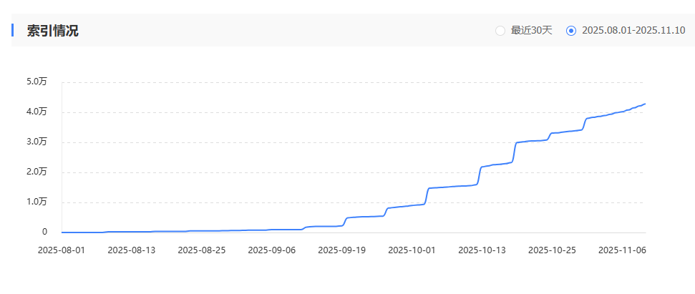Click the 2025-09-19 x-axis date label
Image resolution: width=695 pixels, height=294 pixels.
pos(342,250)
